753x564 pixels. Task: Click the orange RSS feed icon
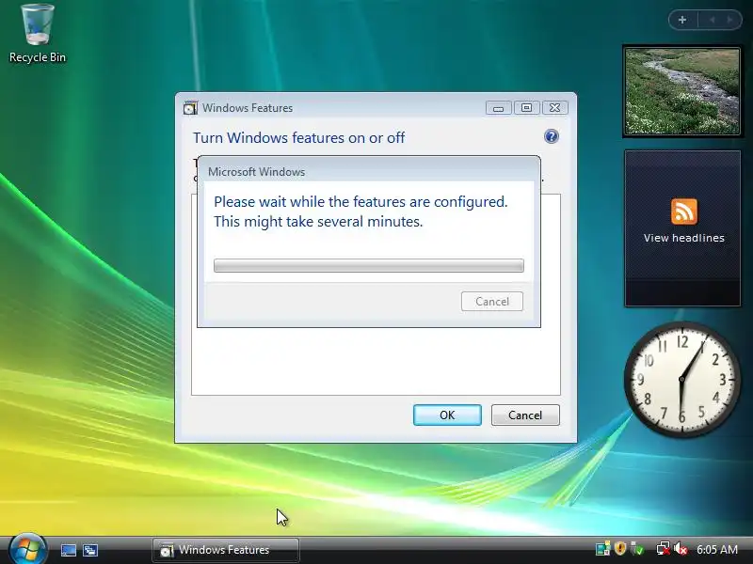coord(684,211)
